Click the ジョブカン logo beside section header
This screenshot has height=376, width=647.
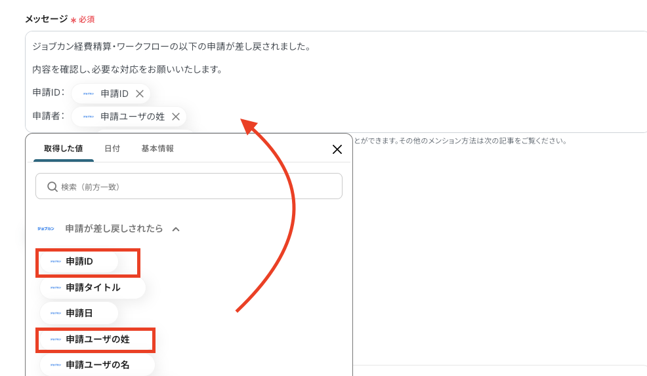(46, 229)
